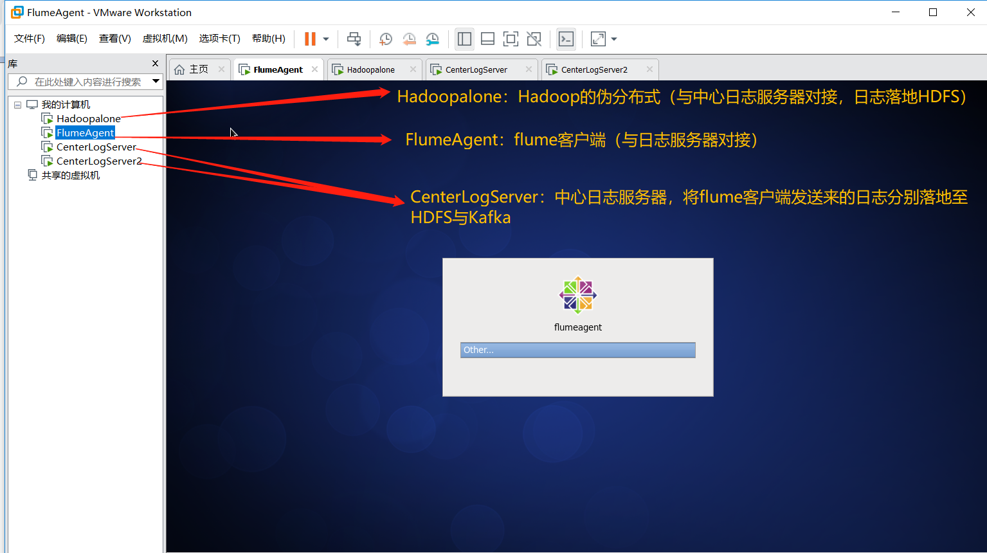This screenshot has width=987, height=553.
Task: Collapse the 我的计算机 tree node
Action: coord(17,105)
